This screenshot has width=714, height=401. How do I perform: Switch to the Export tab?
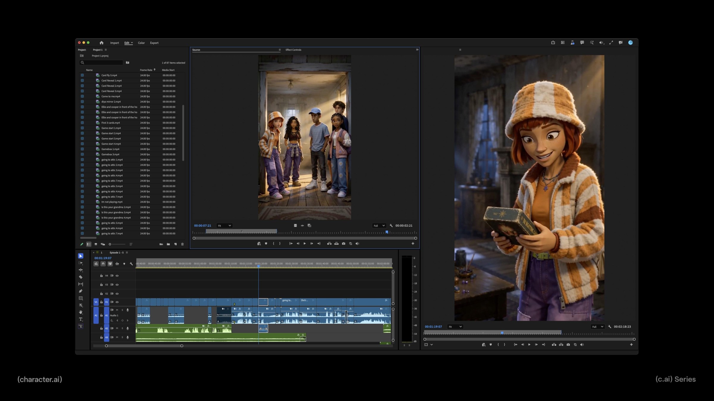point(154,43)
